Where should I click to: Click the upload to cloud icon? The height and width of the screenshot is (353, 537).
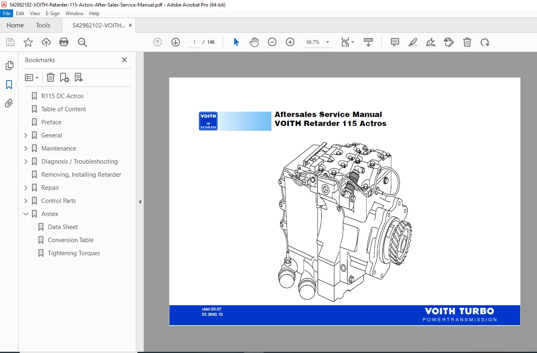tap(46, 42)
